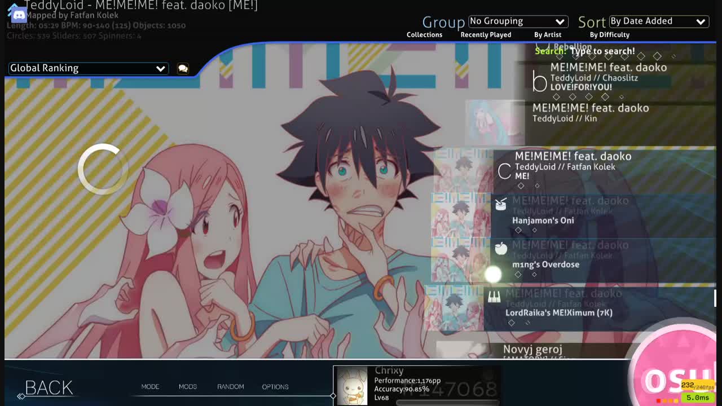Select LordRaika's ME!Ximum (7K) difficulty
The image size is (722, 406).
tap(570, 307)
